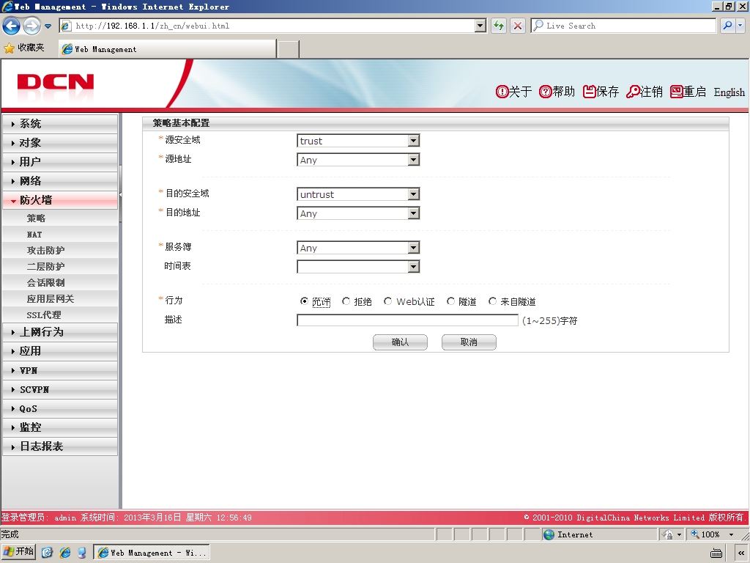Open a new blank browser tab
Viewport: 750px width, 563px height.
[x=288, y=49]
